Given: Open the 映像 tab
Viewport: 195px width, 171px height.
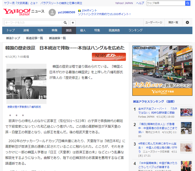Looking at the screenshot, I should 55,30.
